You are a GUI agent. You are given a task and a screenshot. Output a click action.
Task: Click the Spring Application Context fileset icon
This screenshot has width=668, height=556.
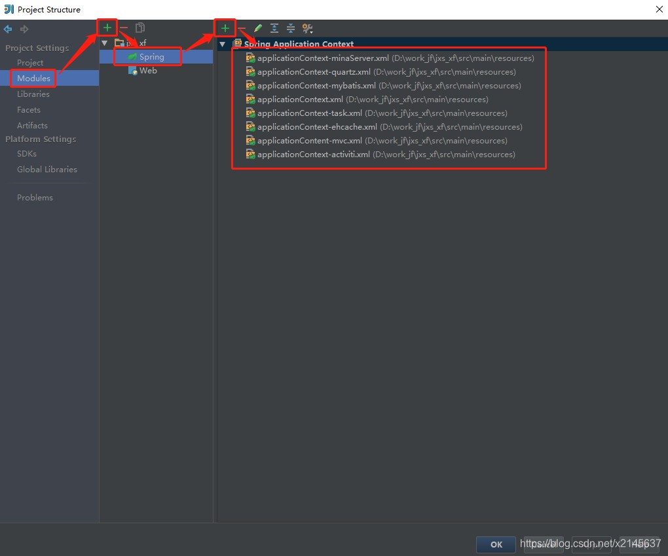tap(238, 43)
